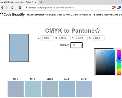Open a new tab with plus icon
This screenshot has height=98, width=122.
point(41,2)
